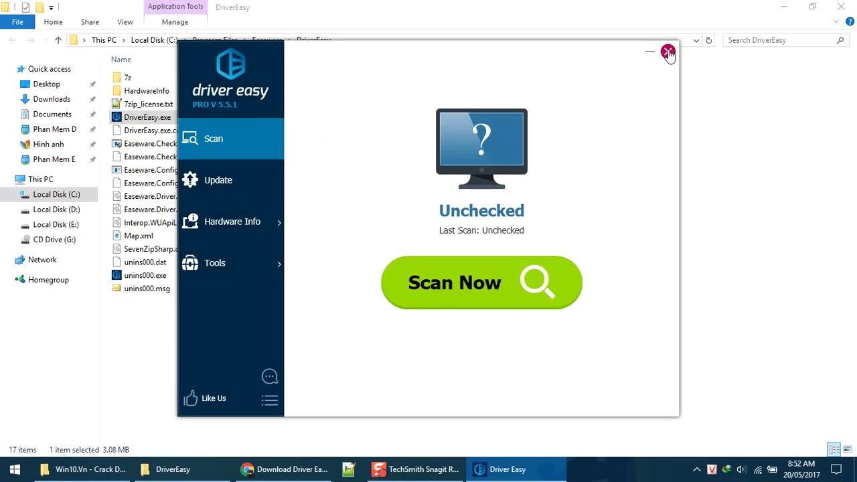Minimize the Driver Easy window
Screen dimensions: 857x482
click(x=649, y=52)
